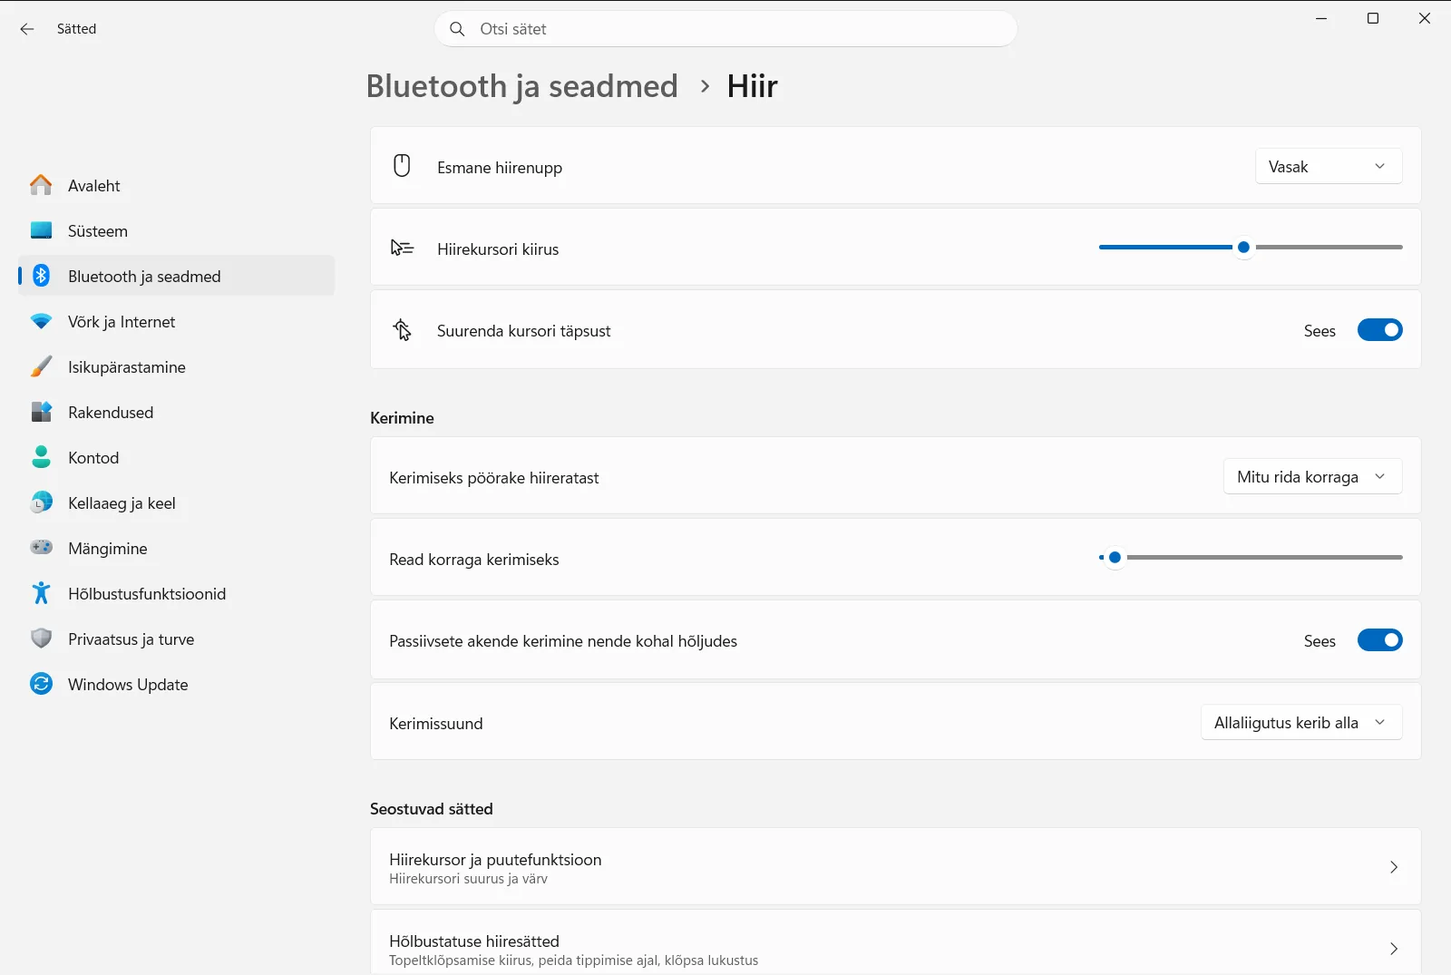The width and height of the screenshot is (1451, 975).
Task: Click the Kontod person icon
Action: 41,457
